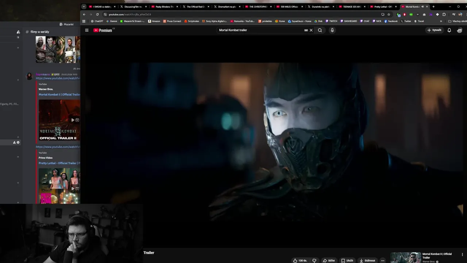Open more actions ellipsis under video
This screenshot has width=467, height=263.
coord(382,260)
